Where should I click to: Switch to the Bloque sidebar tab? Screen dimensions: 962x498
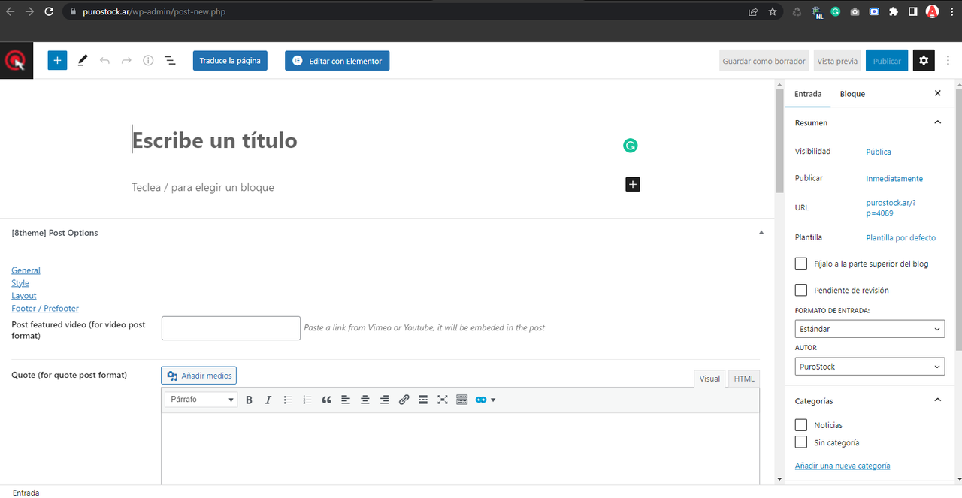coord(852,94)
